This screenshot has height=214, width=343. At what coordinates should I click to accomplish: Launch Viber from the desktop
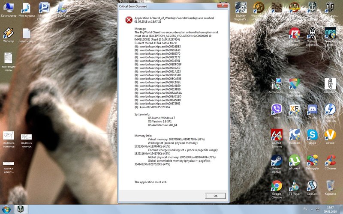pos(277,111)
